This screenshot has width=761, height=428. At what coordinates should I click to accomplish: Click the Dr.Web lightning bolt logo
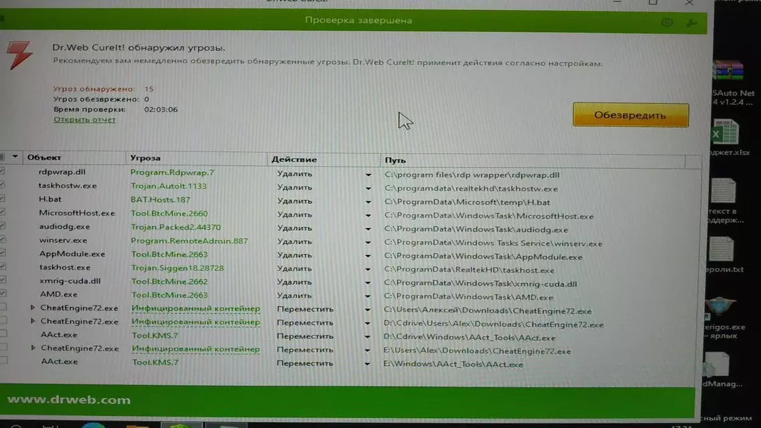point(20,55)
